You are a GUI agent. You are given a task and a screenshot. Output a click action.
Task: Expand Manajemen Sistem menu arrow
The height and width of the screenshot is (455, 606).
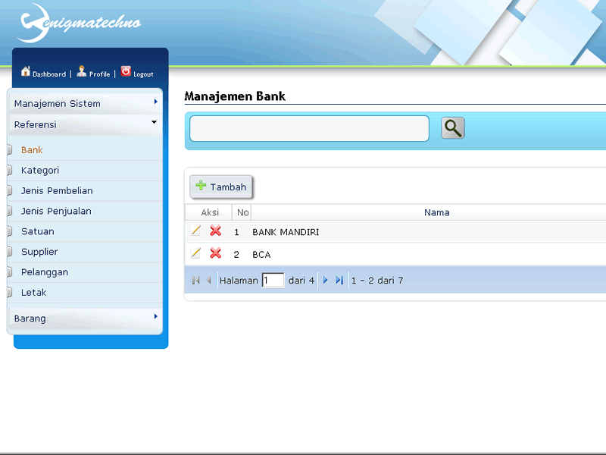155,102
